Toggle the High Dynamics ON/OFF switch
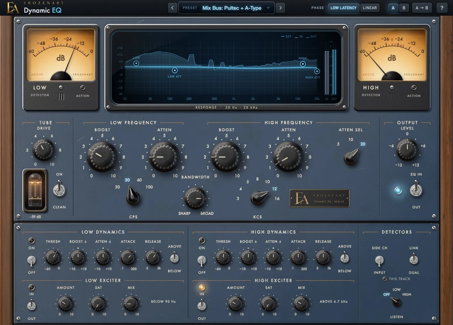The width and height of the screenshot is (453, 325). (x=202, y=260)
